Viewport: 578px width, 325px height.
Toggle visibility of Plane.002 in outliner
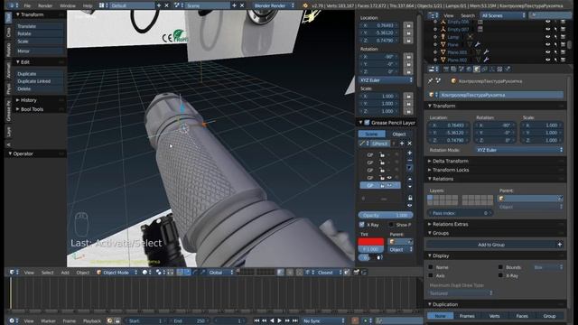click(x=547, y=60)
